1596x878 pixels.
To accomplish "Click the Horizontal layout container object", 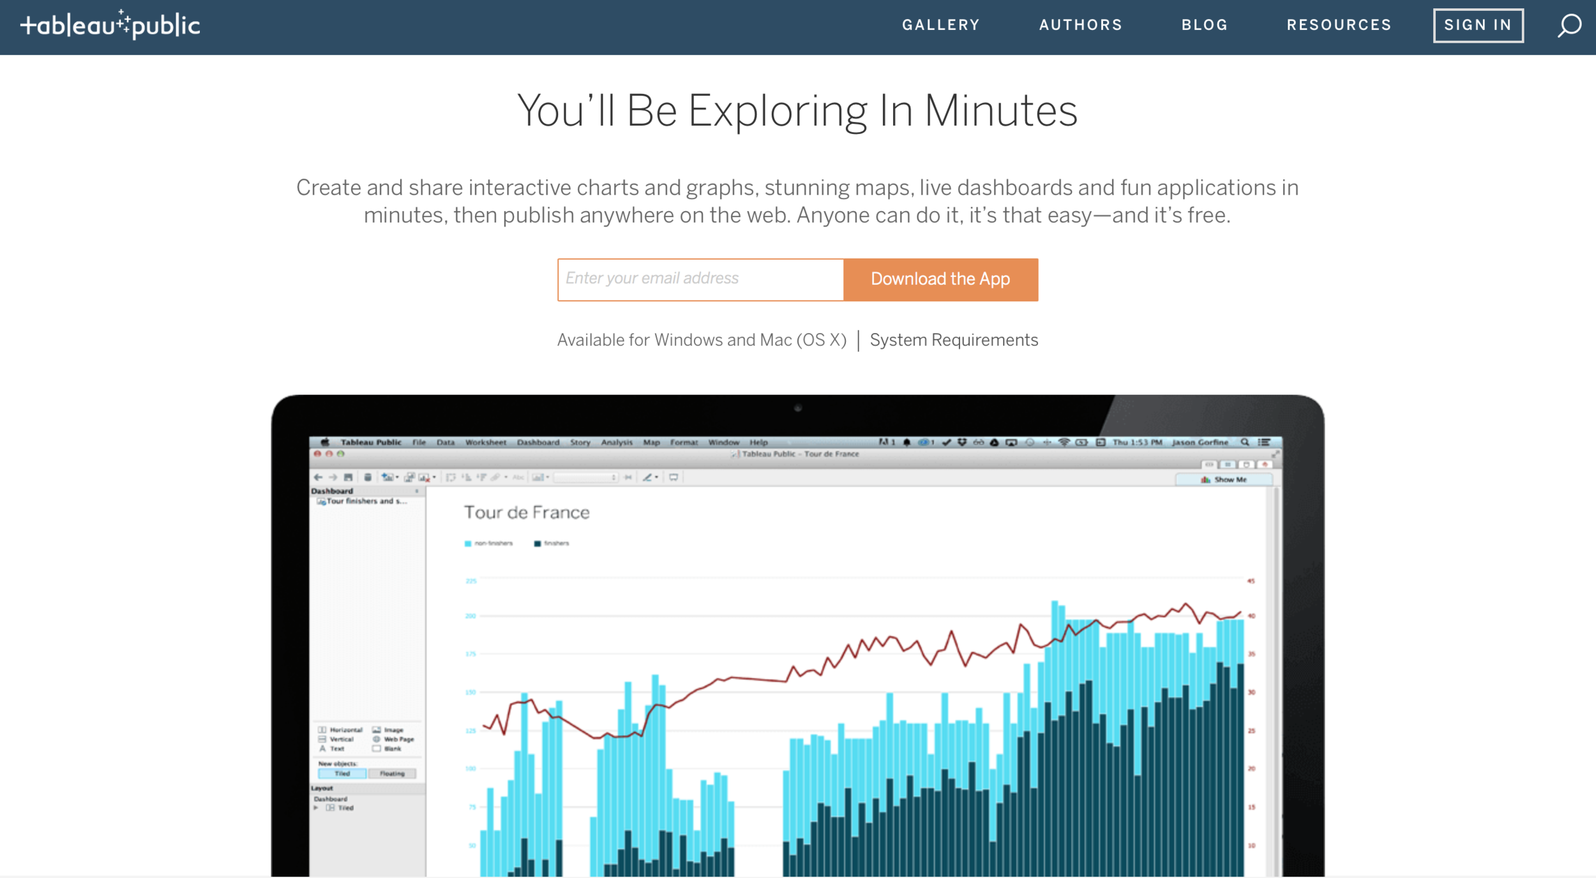I will click(x=340, y=729).
